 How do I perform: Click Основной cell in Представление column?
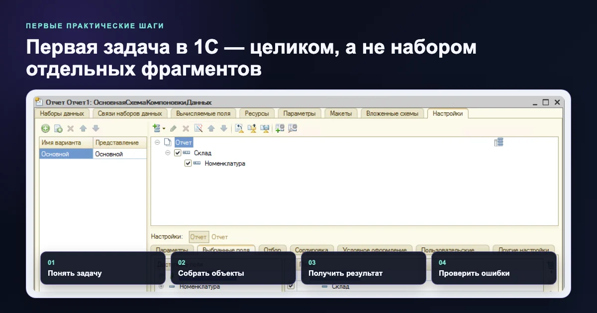click(120, 154)
